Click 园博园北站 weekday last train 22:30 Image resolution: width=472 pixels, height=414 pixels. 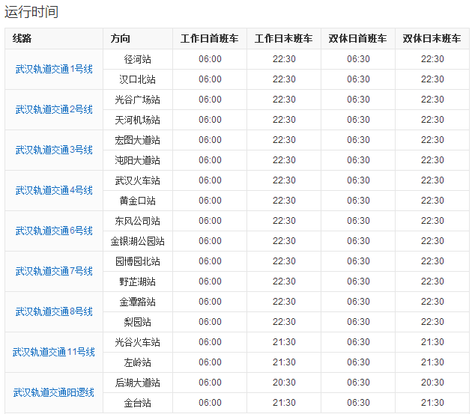[284, 261]
